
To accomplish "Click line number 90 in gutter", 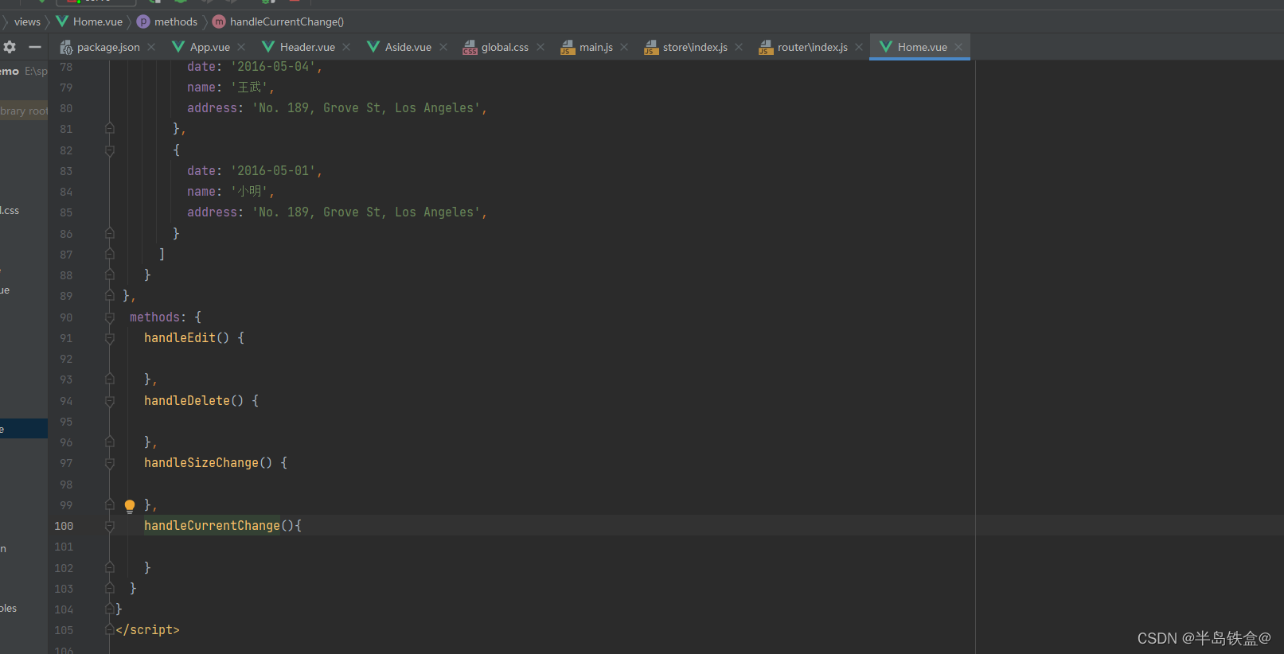I will 66,317.
